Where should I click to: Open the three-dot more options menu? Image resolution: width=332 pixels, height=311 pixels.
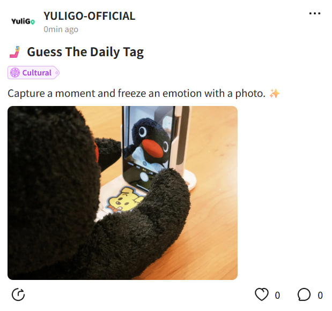coord(315,13)
